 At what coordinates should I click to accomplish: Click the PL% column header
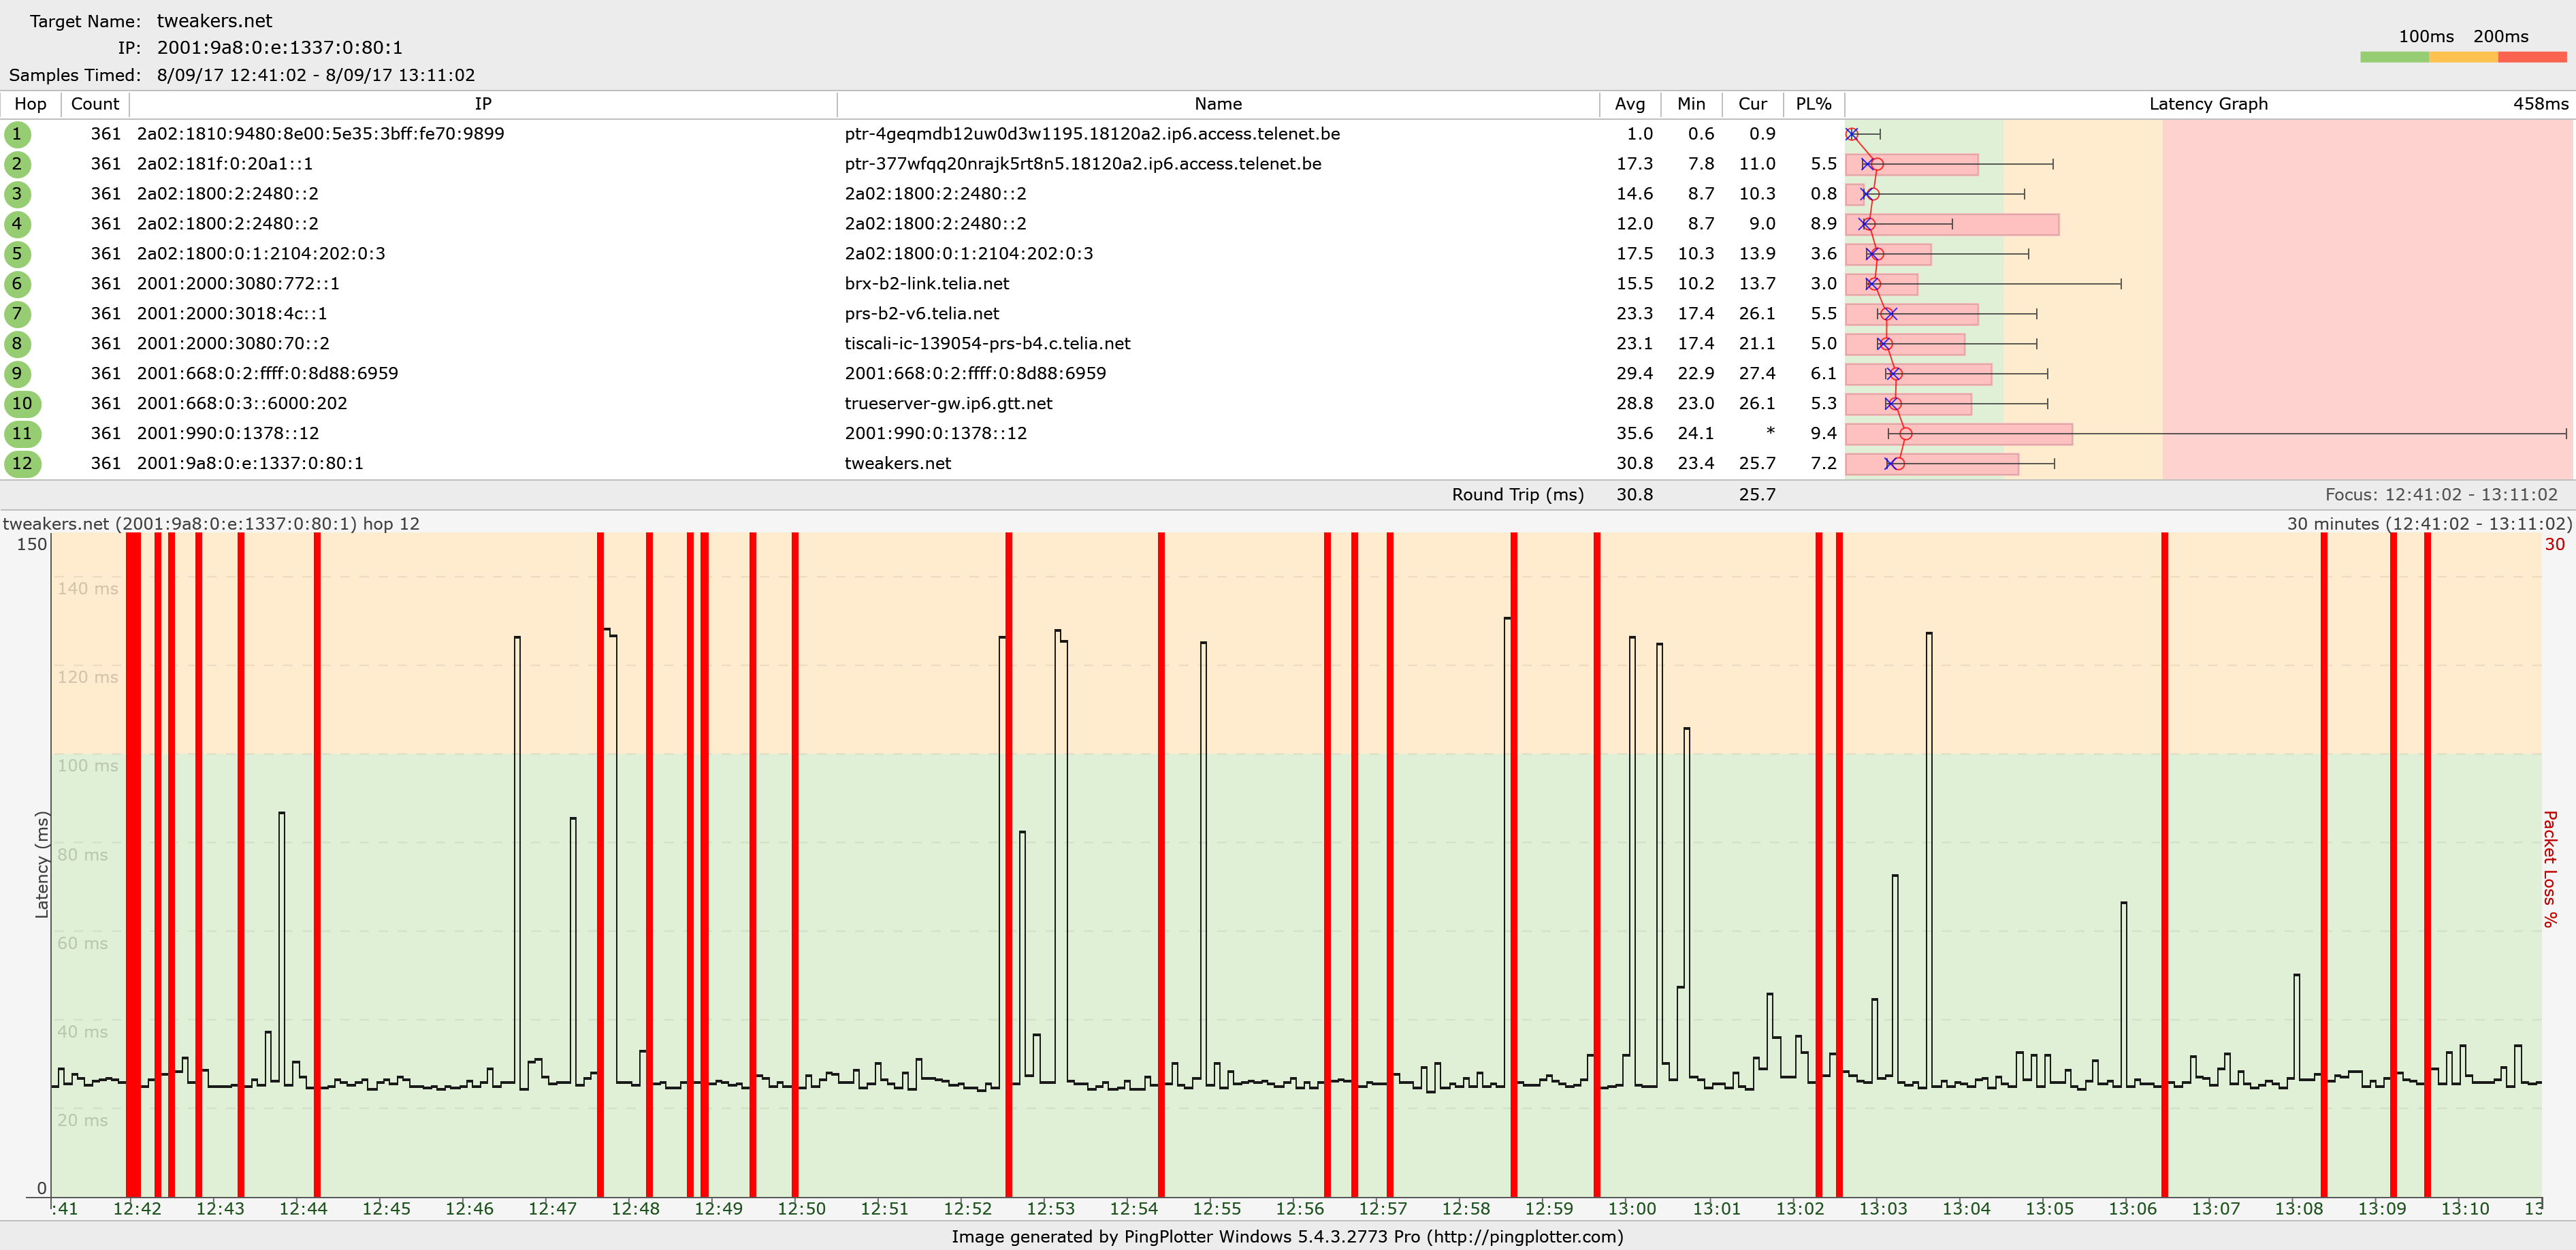[x=1813, y=104]
